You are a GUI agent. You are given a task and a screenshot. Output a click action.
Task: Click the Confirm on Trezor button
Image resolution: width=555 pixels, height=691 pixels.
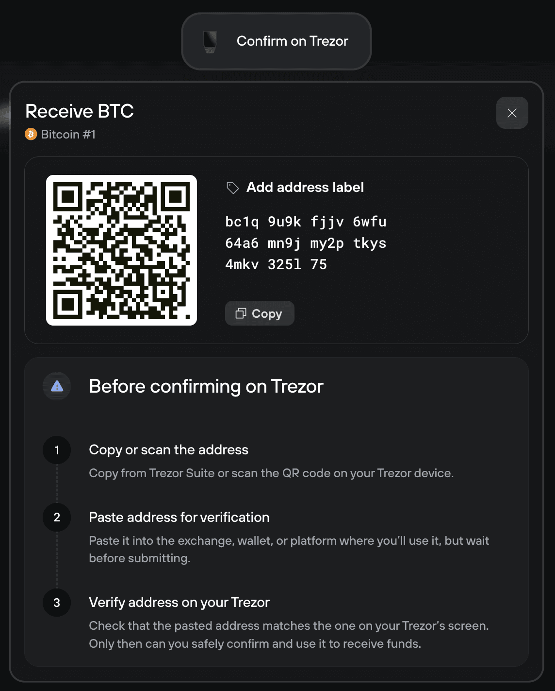pos(276,41)
